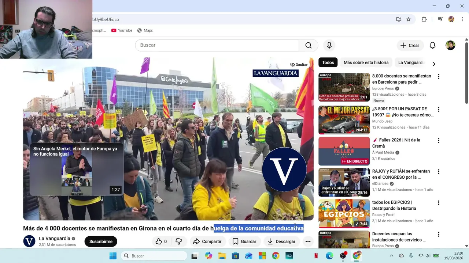The image size is (469, 263).
Task: Click the Windows taskbar Buscar box
Action: coord(153,256)
